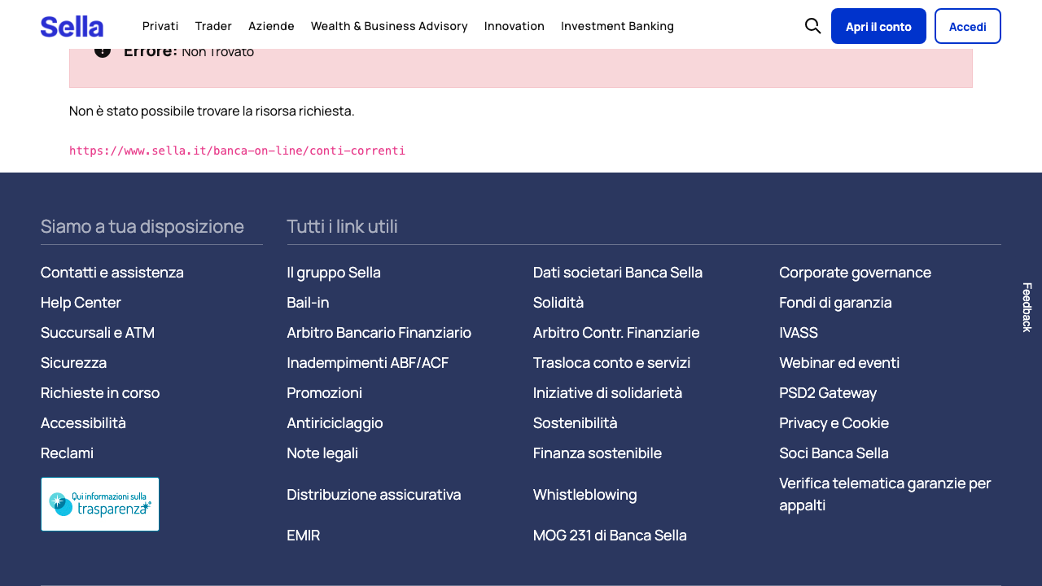This screenshot has width=1042, height=586.
Task: Open Distribuzione assicurativa link
Action: click(374, 494)
